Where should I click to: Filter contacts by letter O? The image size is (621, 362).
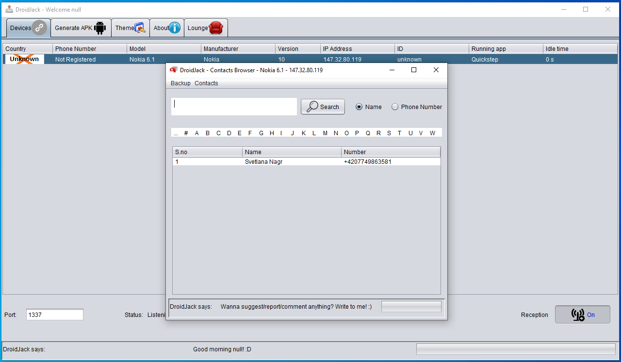point(346,133)
